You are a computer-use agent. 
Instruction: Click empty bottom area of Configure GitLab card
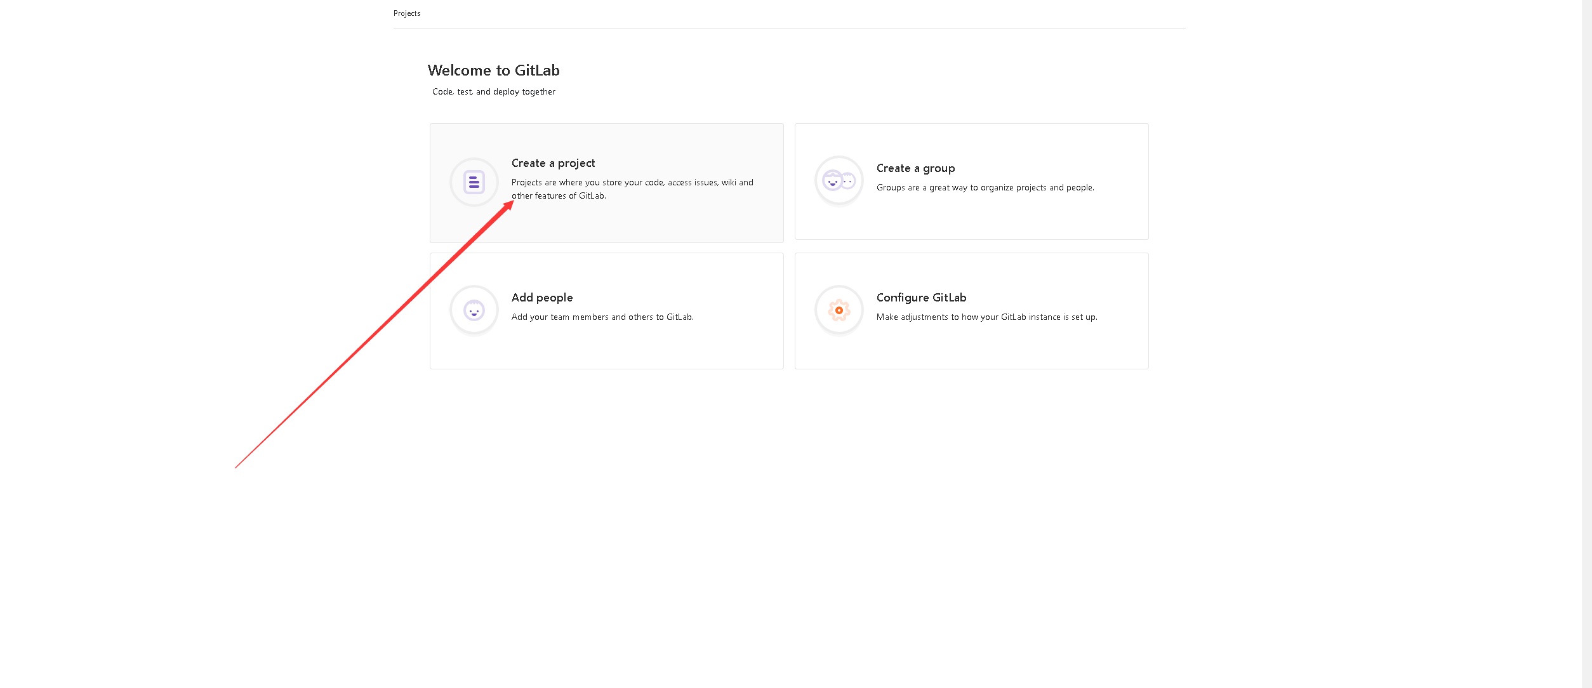coord(971,352)
